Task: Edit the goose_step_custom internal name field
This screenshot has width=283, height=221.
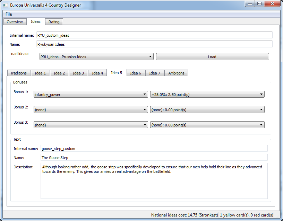Action: point(154,148)
